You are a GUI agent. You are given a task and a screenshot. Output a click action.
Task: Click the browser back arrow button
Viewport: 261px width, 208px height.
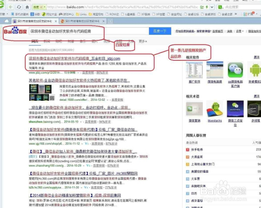click(11, 7)
